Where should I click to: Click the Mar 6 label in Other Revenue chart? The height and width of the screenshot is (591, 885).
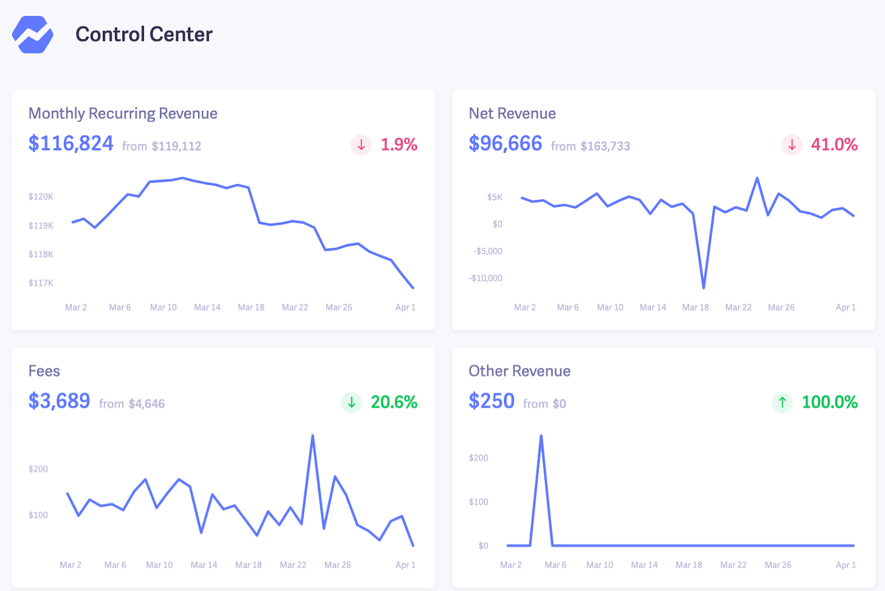pyautogui.click(x=555, y=565)
